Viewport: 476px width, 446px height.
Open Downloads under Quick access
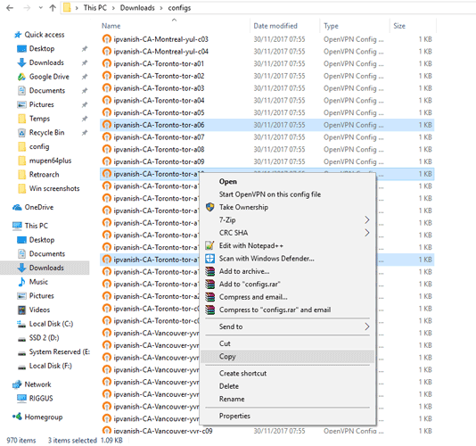tap(46, 62)
